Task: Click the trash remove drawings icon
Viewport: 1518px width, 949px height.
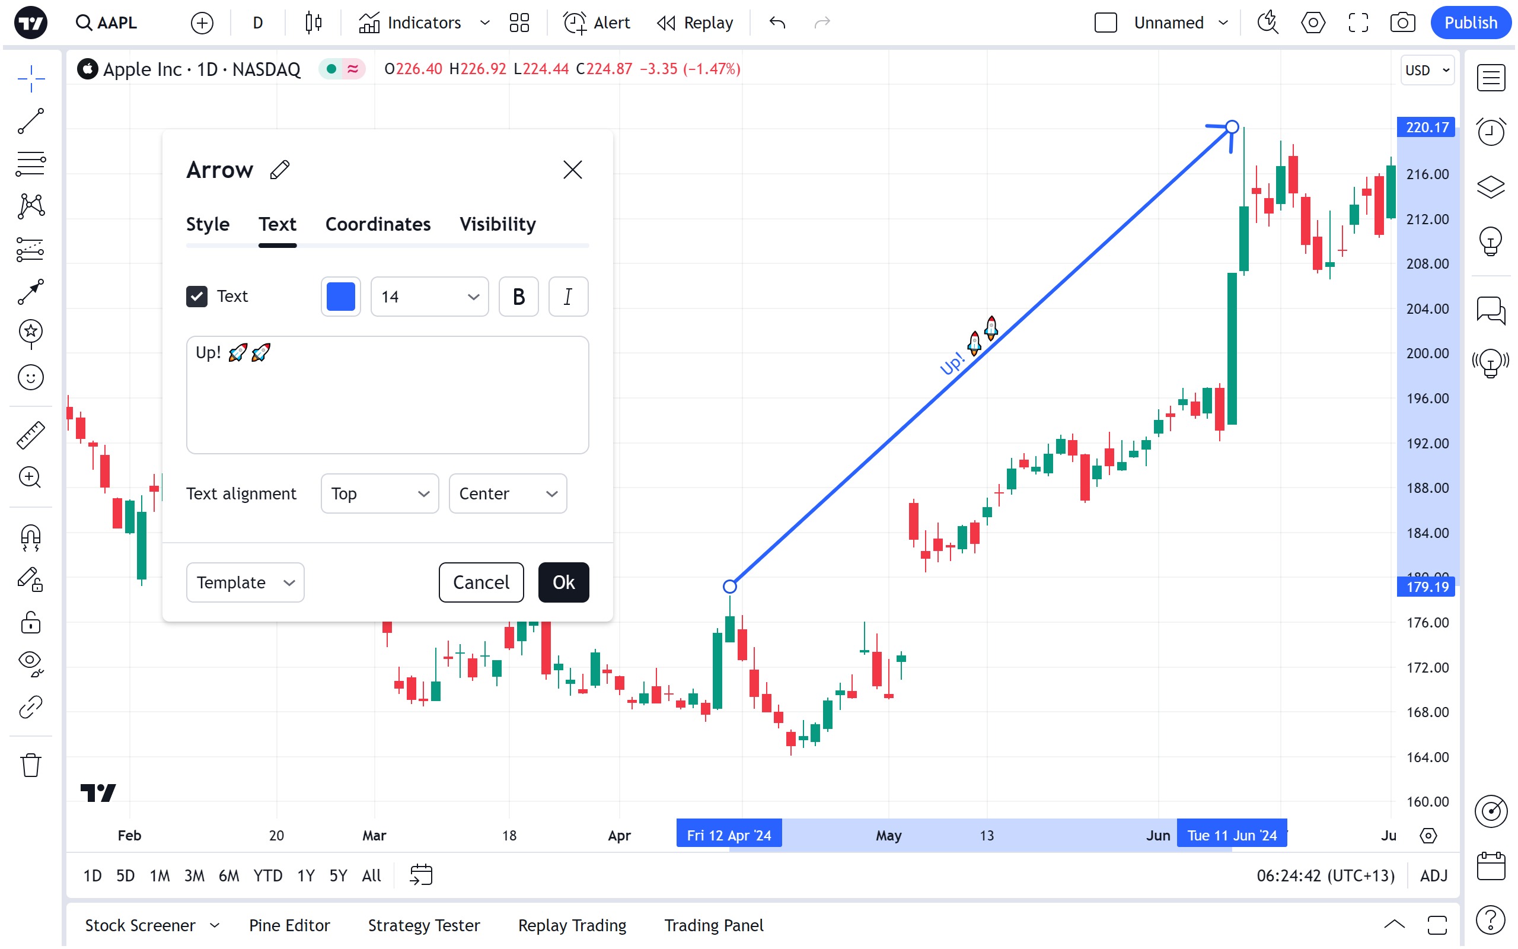Action: (x=30, y=766)
